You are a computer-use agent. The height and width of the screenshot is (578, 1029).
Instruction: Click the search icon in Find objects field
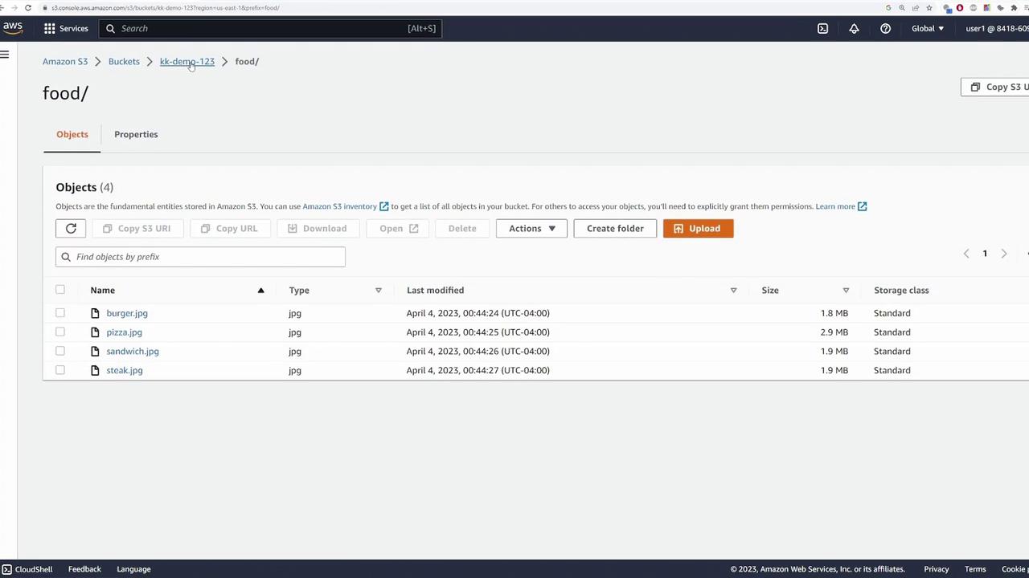click(x=66, y=257)
